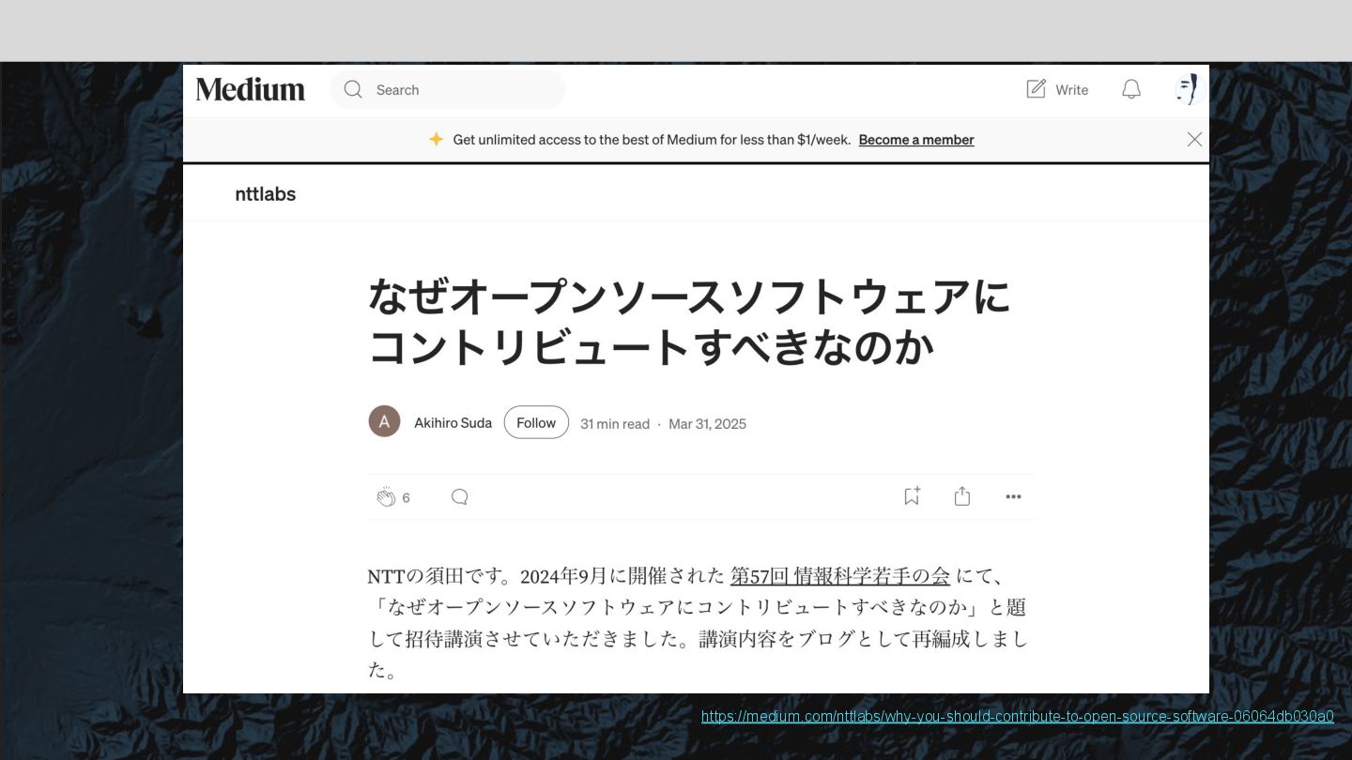Screen dimensions: 1352x760
Task: Click the Mar 31, 2025 date
Action: point(707,424)
